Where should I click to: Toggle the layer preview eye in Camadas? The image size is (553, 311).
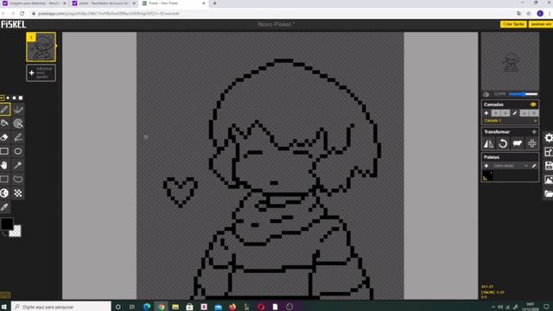(x=533, y=105)
